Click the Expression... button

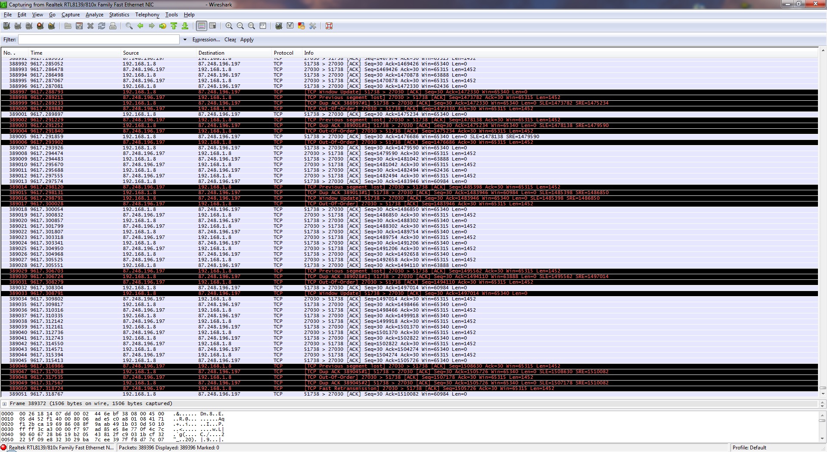206,40
